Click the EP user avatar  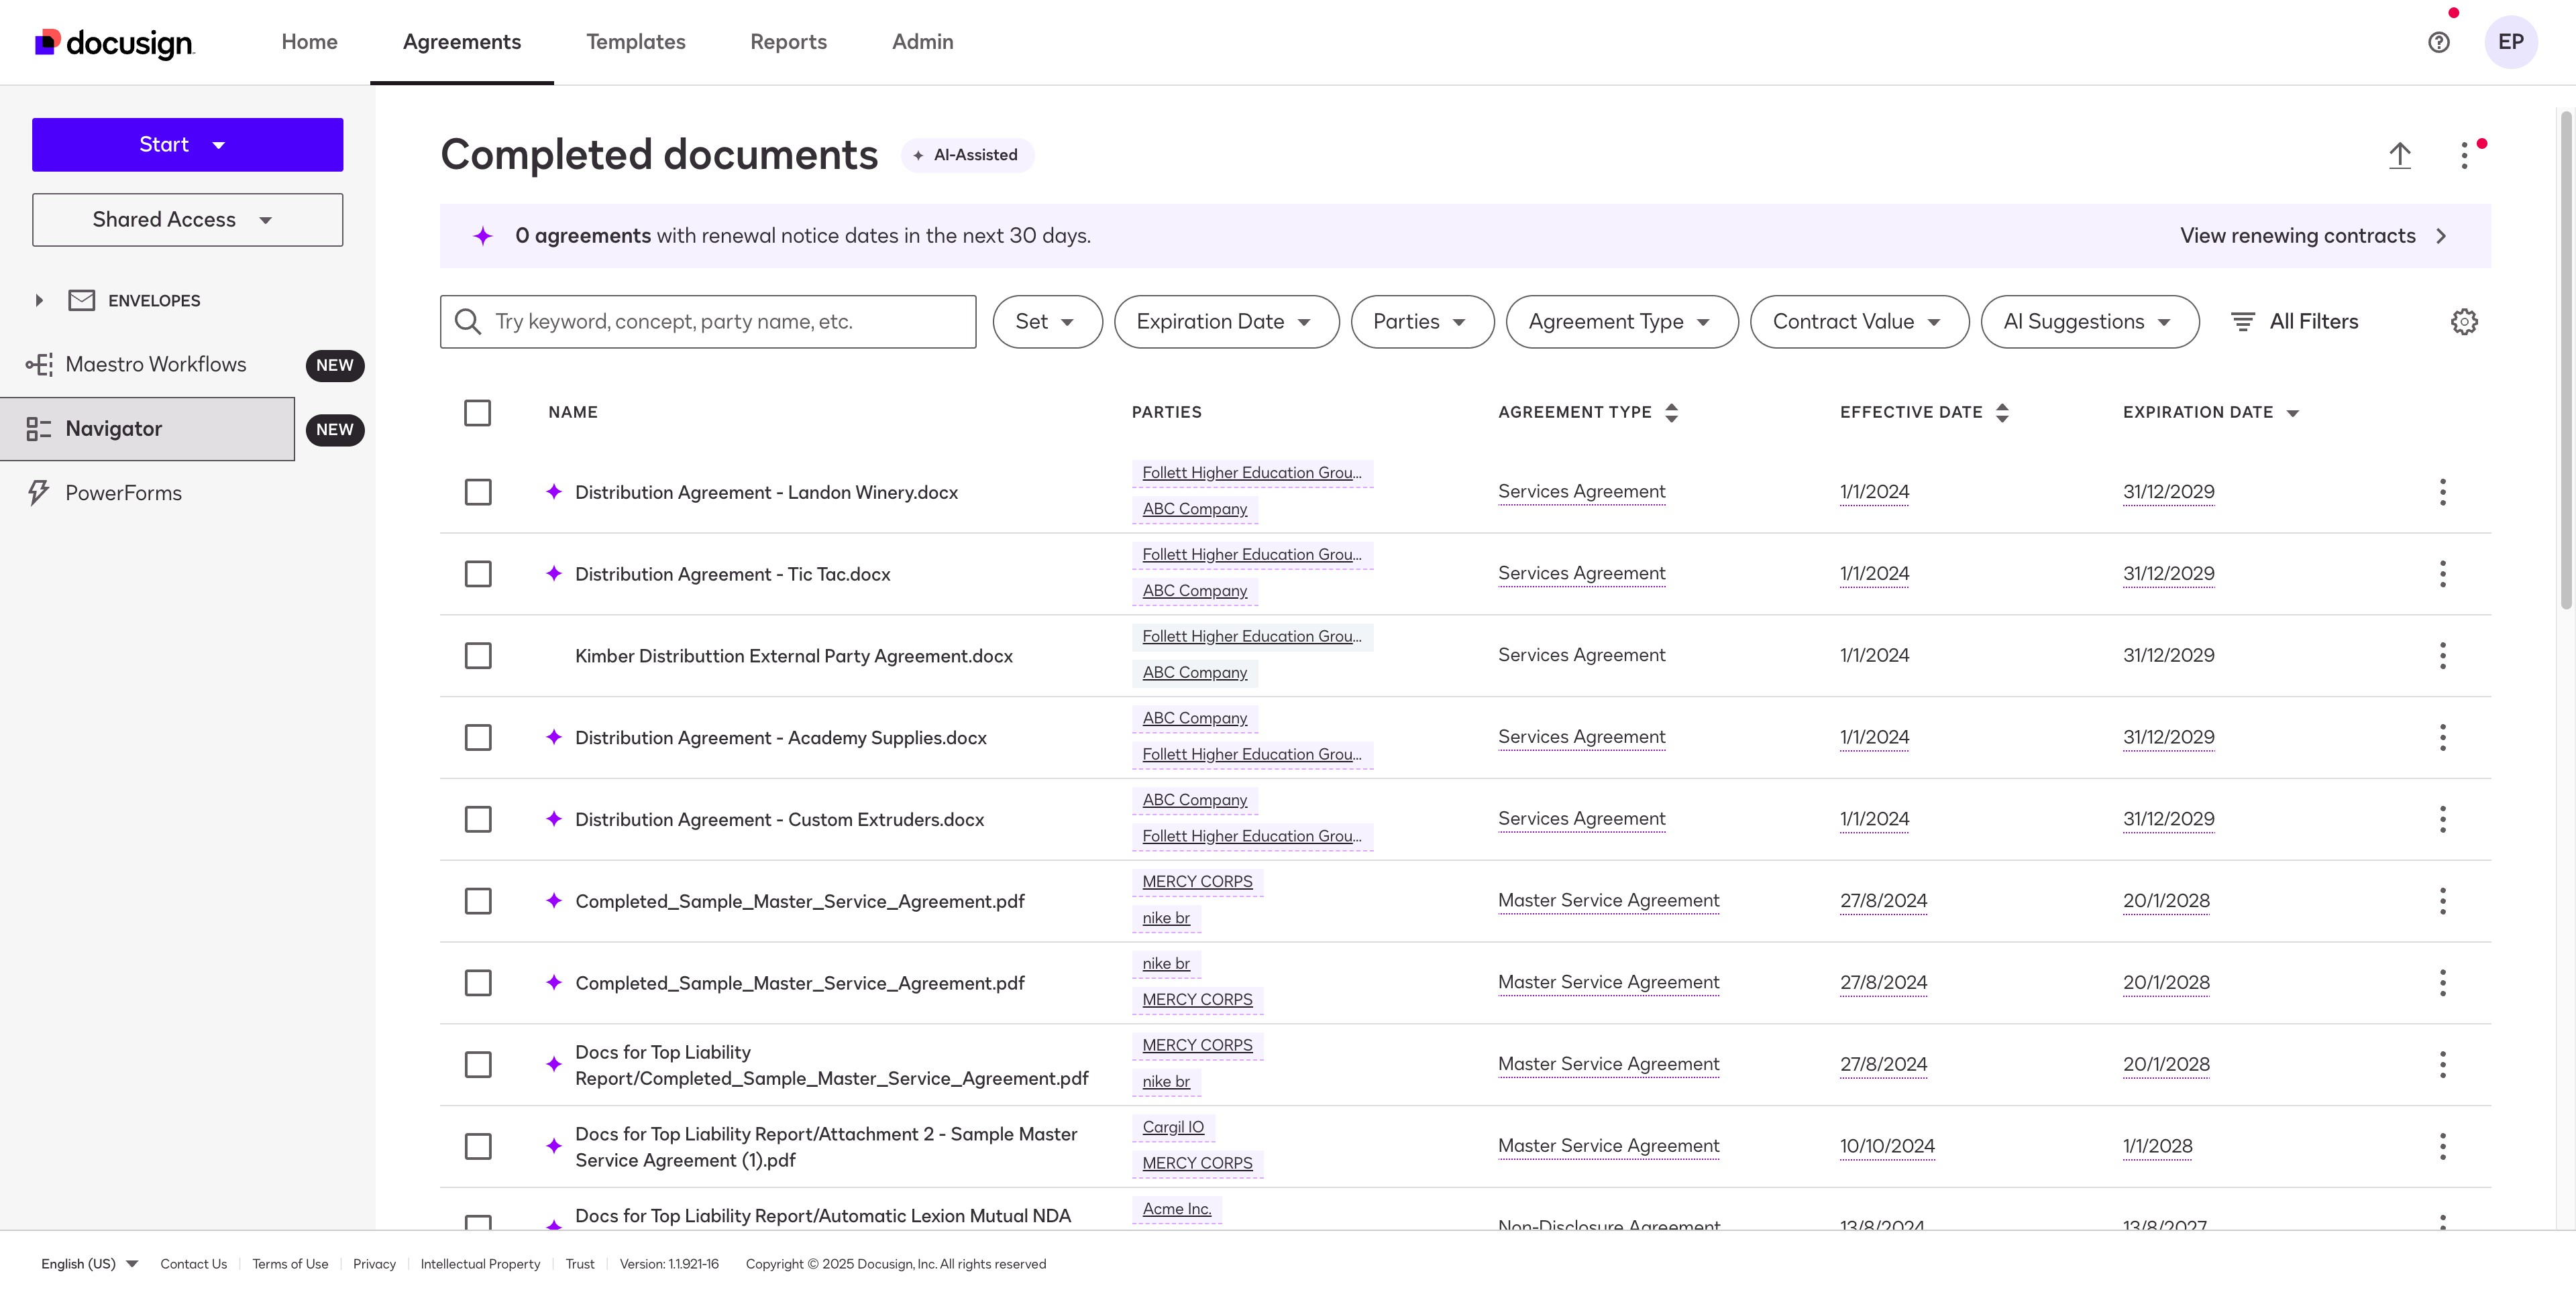2510,42
